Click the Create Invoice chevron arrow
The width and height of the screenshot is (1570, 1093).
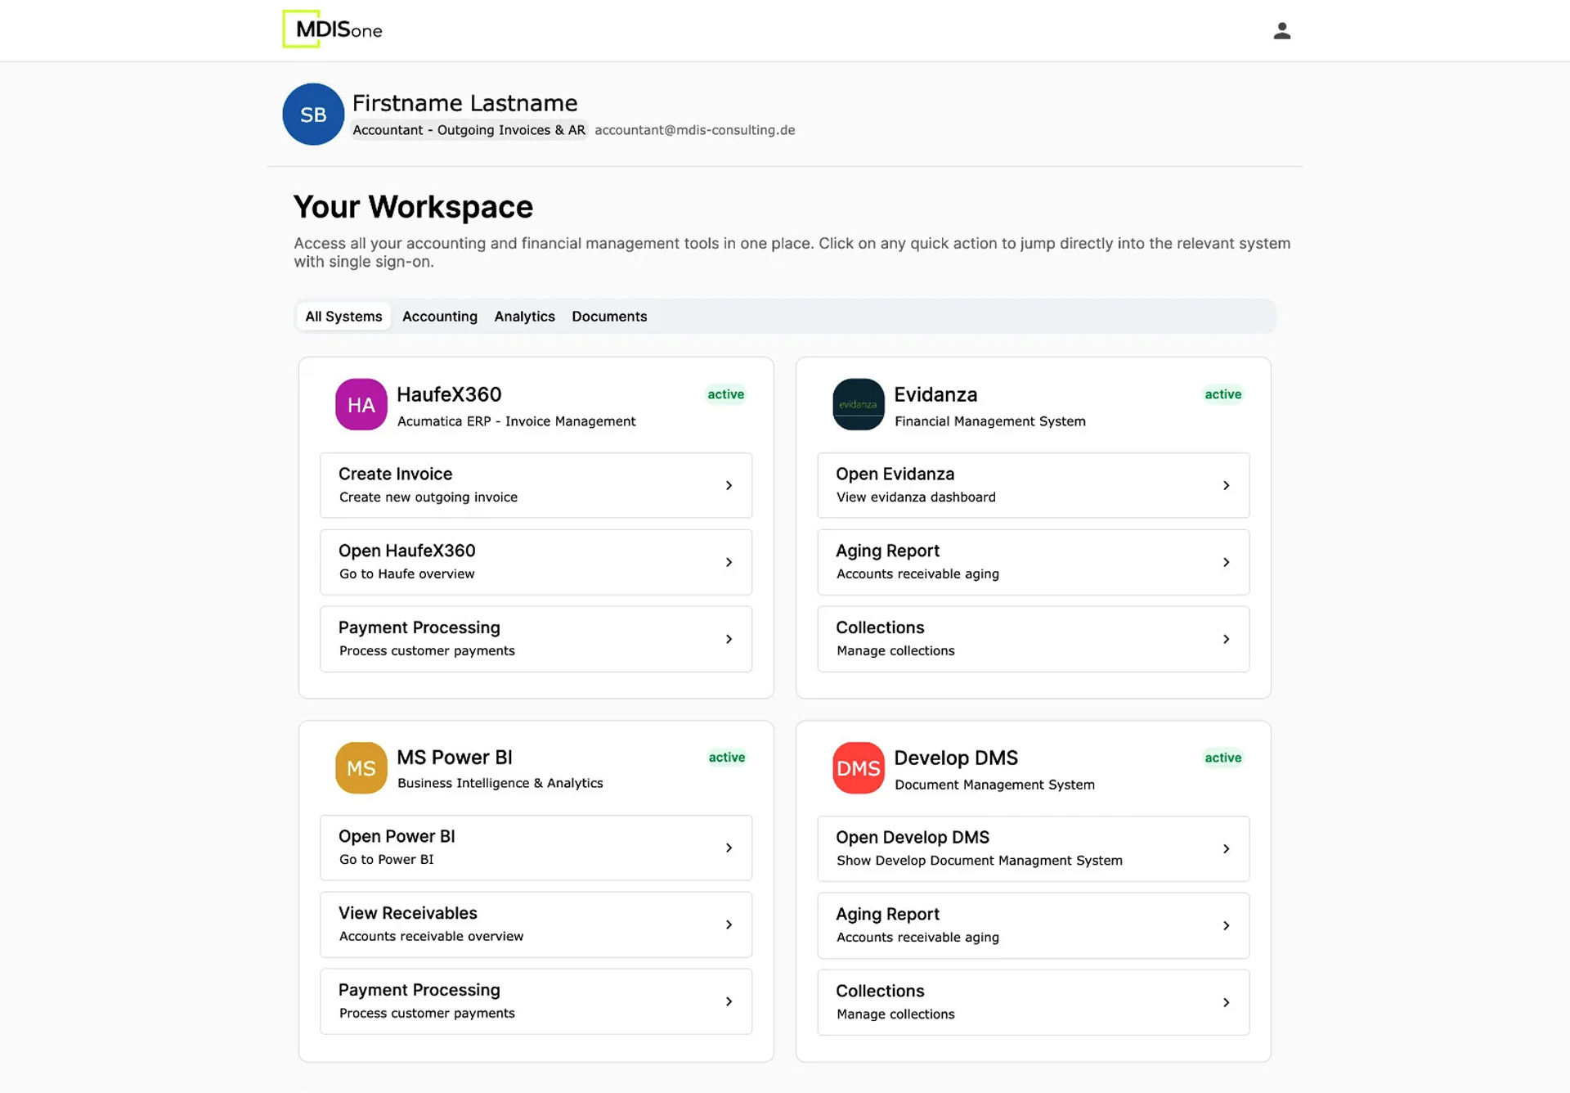coord(729,485)
